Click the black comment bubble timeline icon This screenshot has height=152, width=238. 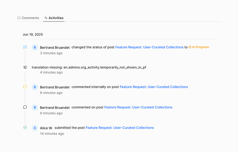[x=25, y=107]
